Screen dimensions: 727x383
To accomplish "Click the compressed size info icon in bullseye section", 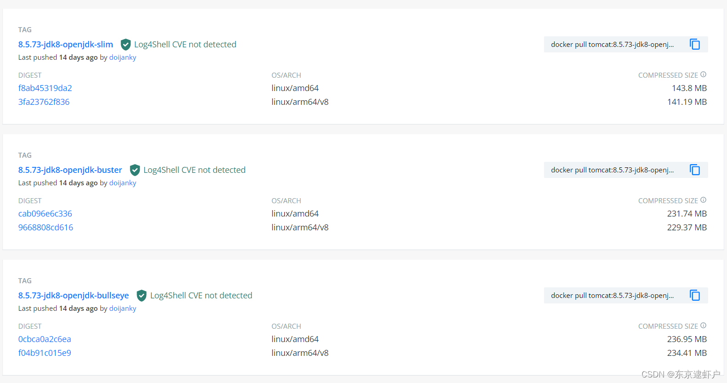I will [x=703, y=326].
